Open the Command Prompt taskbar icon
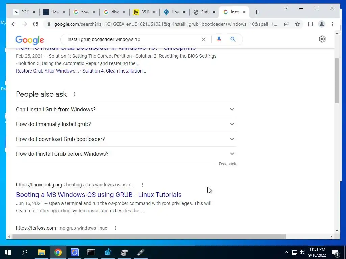346x259 pixels. click(91, 252)
